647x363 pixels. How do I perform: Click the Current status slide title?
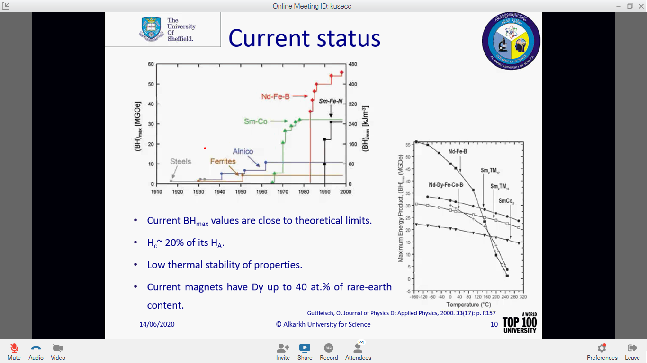pos(305,38)
